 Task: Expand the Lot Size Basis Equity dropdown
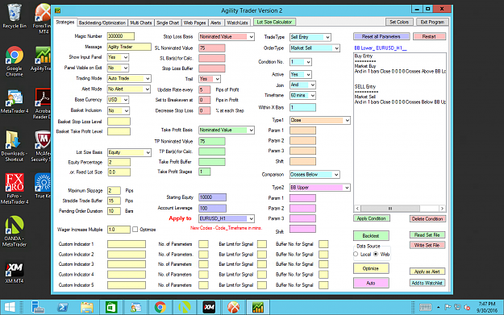click(x=148, y=152)
